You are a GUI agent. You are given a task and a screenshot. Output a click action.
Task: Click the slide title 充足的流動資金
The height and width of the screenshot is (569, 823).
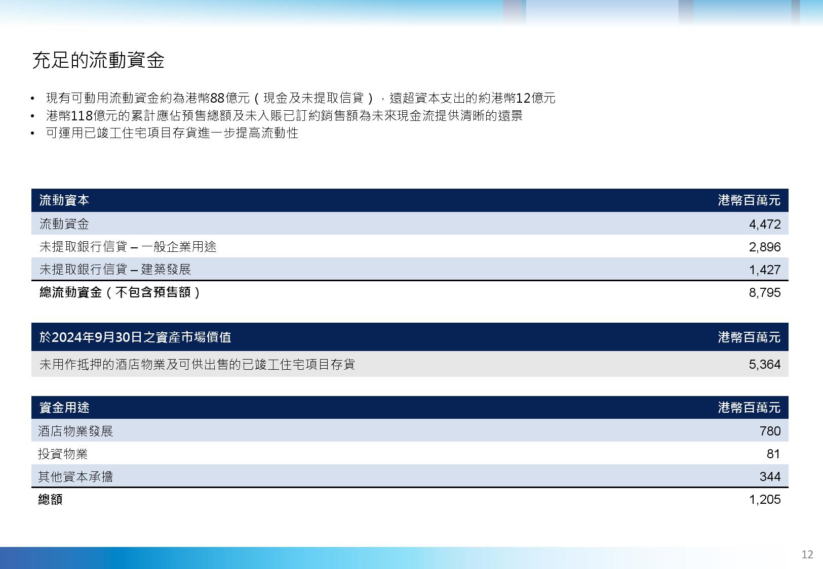[98, 60]
